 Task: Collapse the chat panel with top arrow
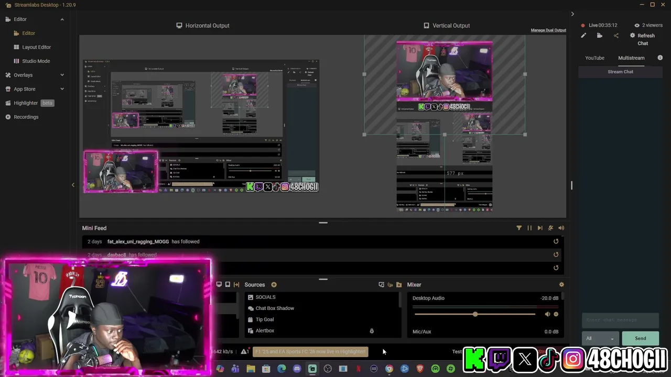pos(572,14)
